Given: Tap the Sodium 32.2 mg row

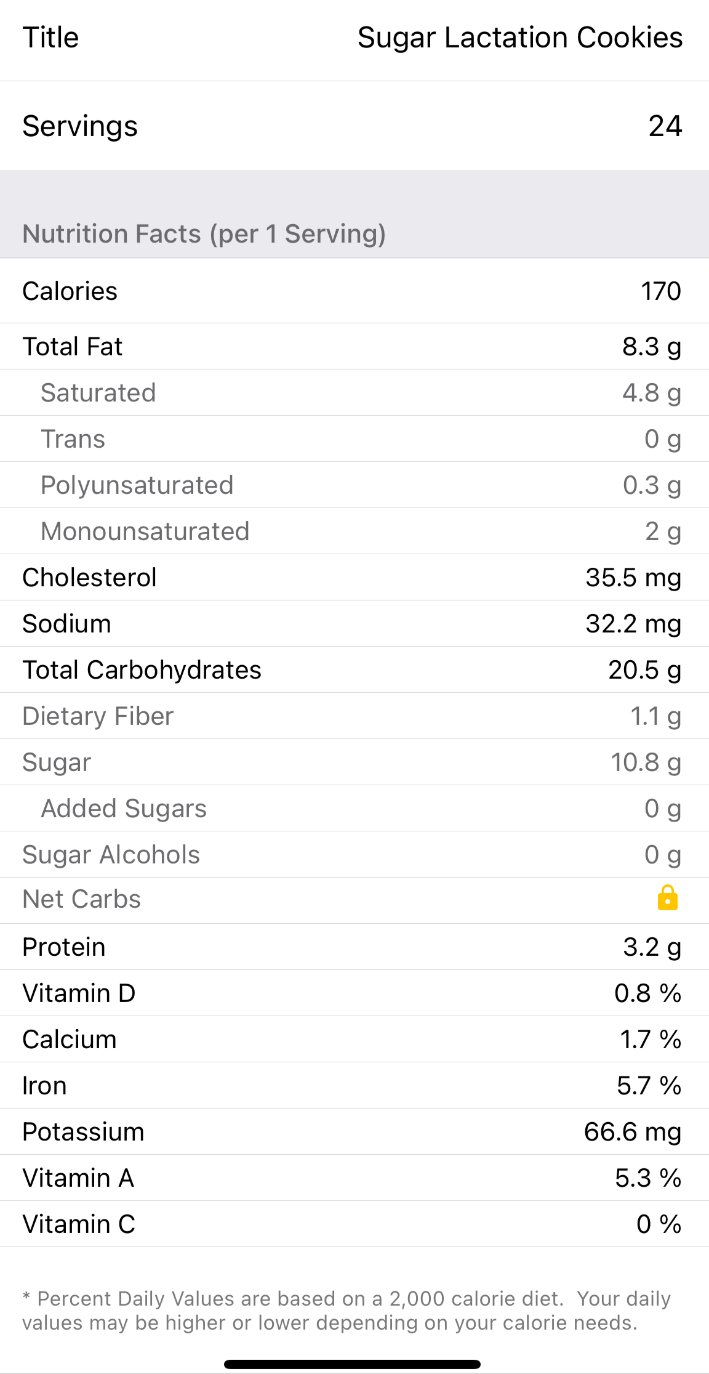Looking at the screenshot, I should (354, 624).
